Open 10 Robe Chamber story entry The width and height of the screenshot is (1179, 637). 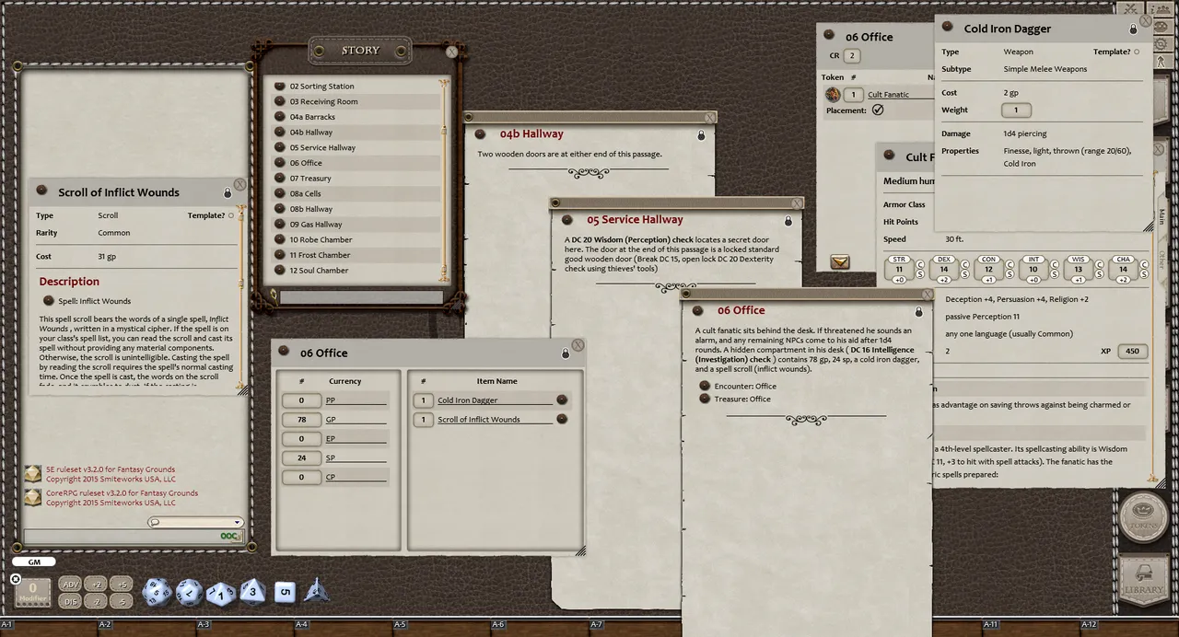coord(321,239)
